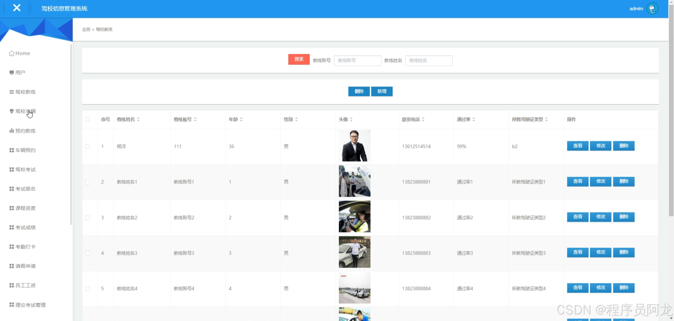Click the X icon to collapse the sidebar
Screen dimensions: 674x321
[17, 8]
